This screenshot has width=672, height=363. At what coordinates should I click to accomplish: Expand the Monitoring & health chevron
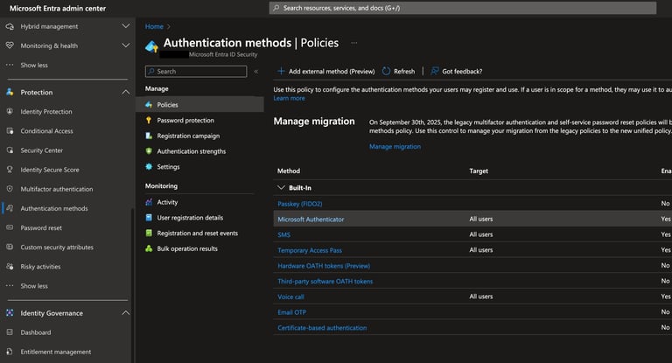coord(126,45)
